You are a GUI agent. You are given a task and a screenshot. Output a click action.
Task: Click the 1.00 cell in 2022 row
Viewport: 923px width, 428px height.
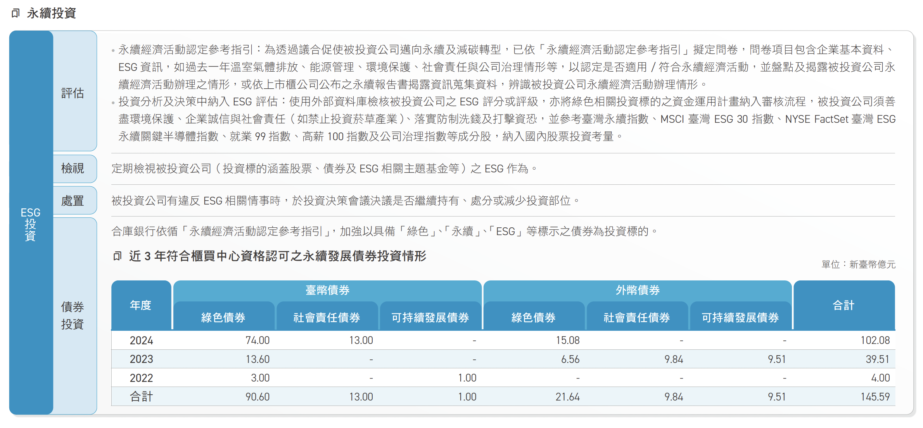tap(467, 378)
